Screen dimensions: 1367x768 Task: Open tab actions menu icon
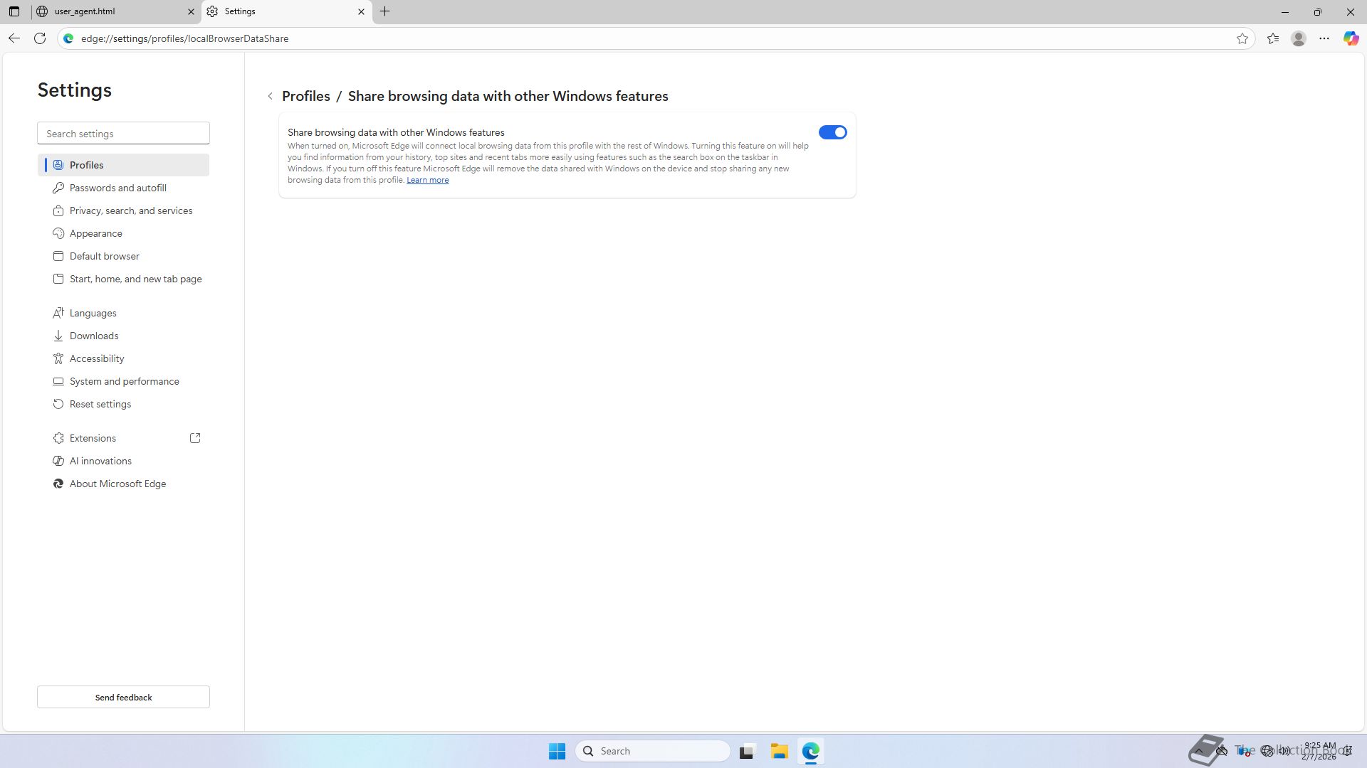click(14, 11)
